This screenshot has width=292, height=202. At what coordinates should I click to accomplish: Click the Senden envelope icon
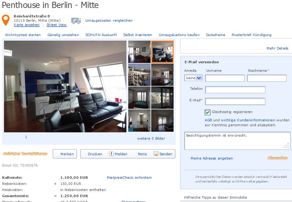tap(156, 154)
